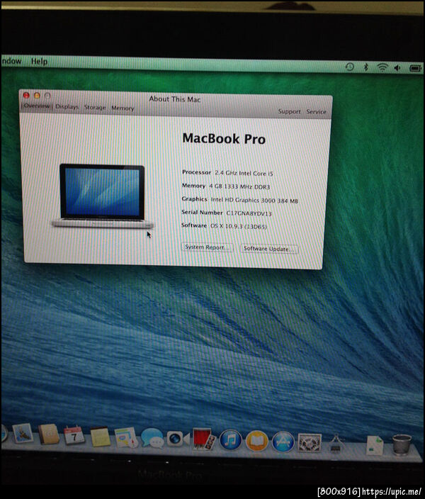425x499 pixels.
Task: Minimize the About This Mac window
Action: click(37, 96)
